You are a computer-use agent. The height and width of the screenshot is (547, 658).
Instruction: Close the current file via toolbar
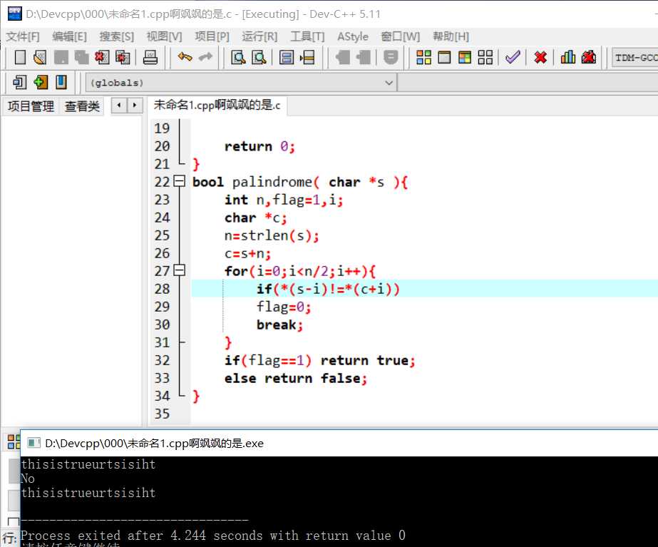[102, 57]
